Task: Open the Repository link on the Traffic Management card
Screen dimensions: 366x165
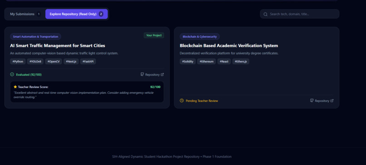Action: pyautogui.click(x=152, y=75)
